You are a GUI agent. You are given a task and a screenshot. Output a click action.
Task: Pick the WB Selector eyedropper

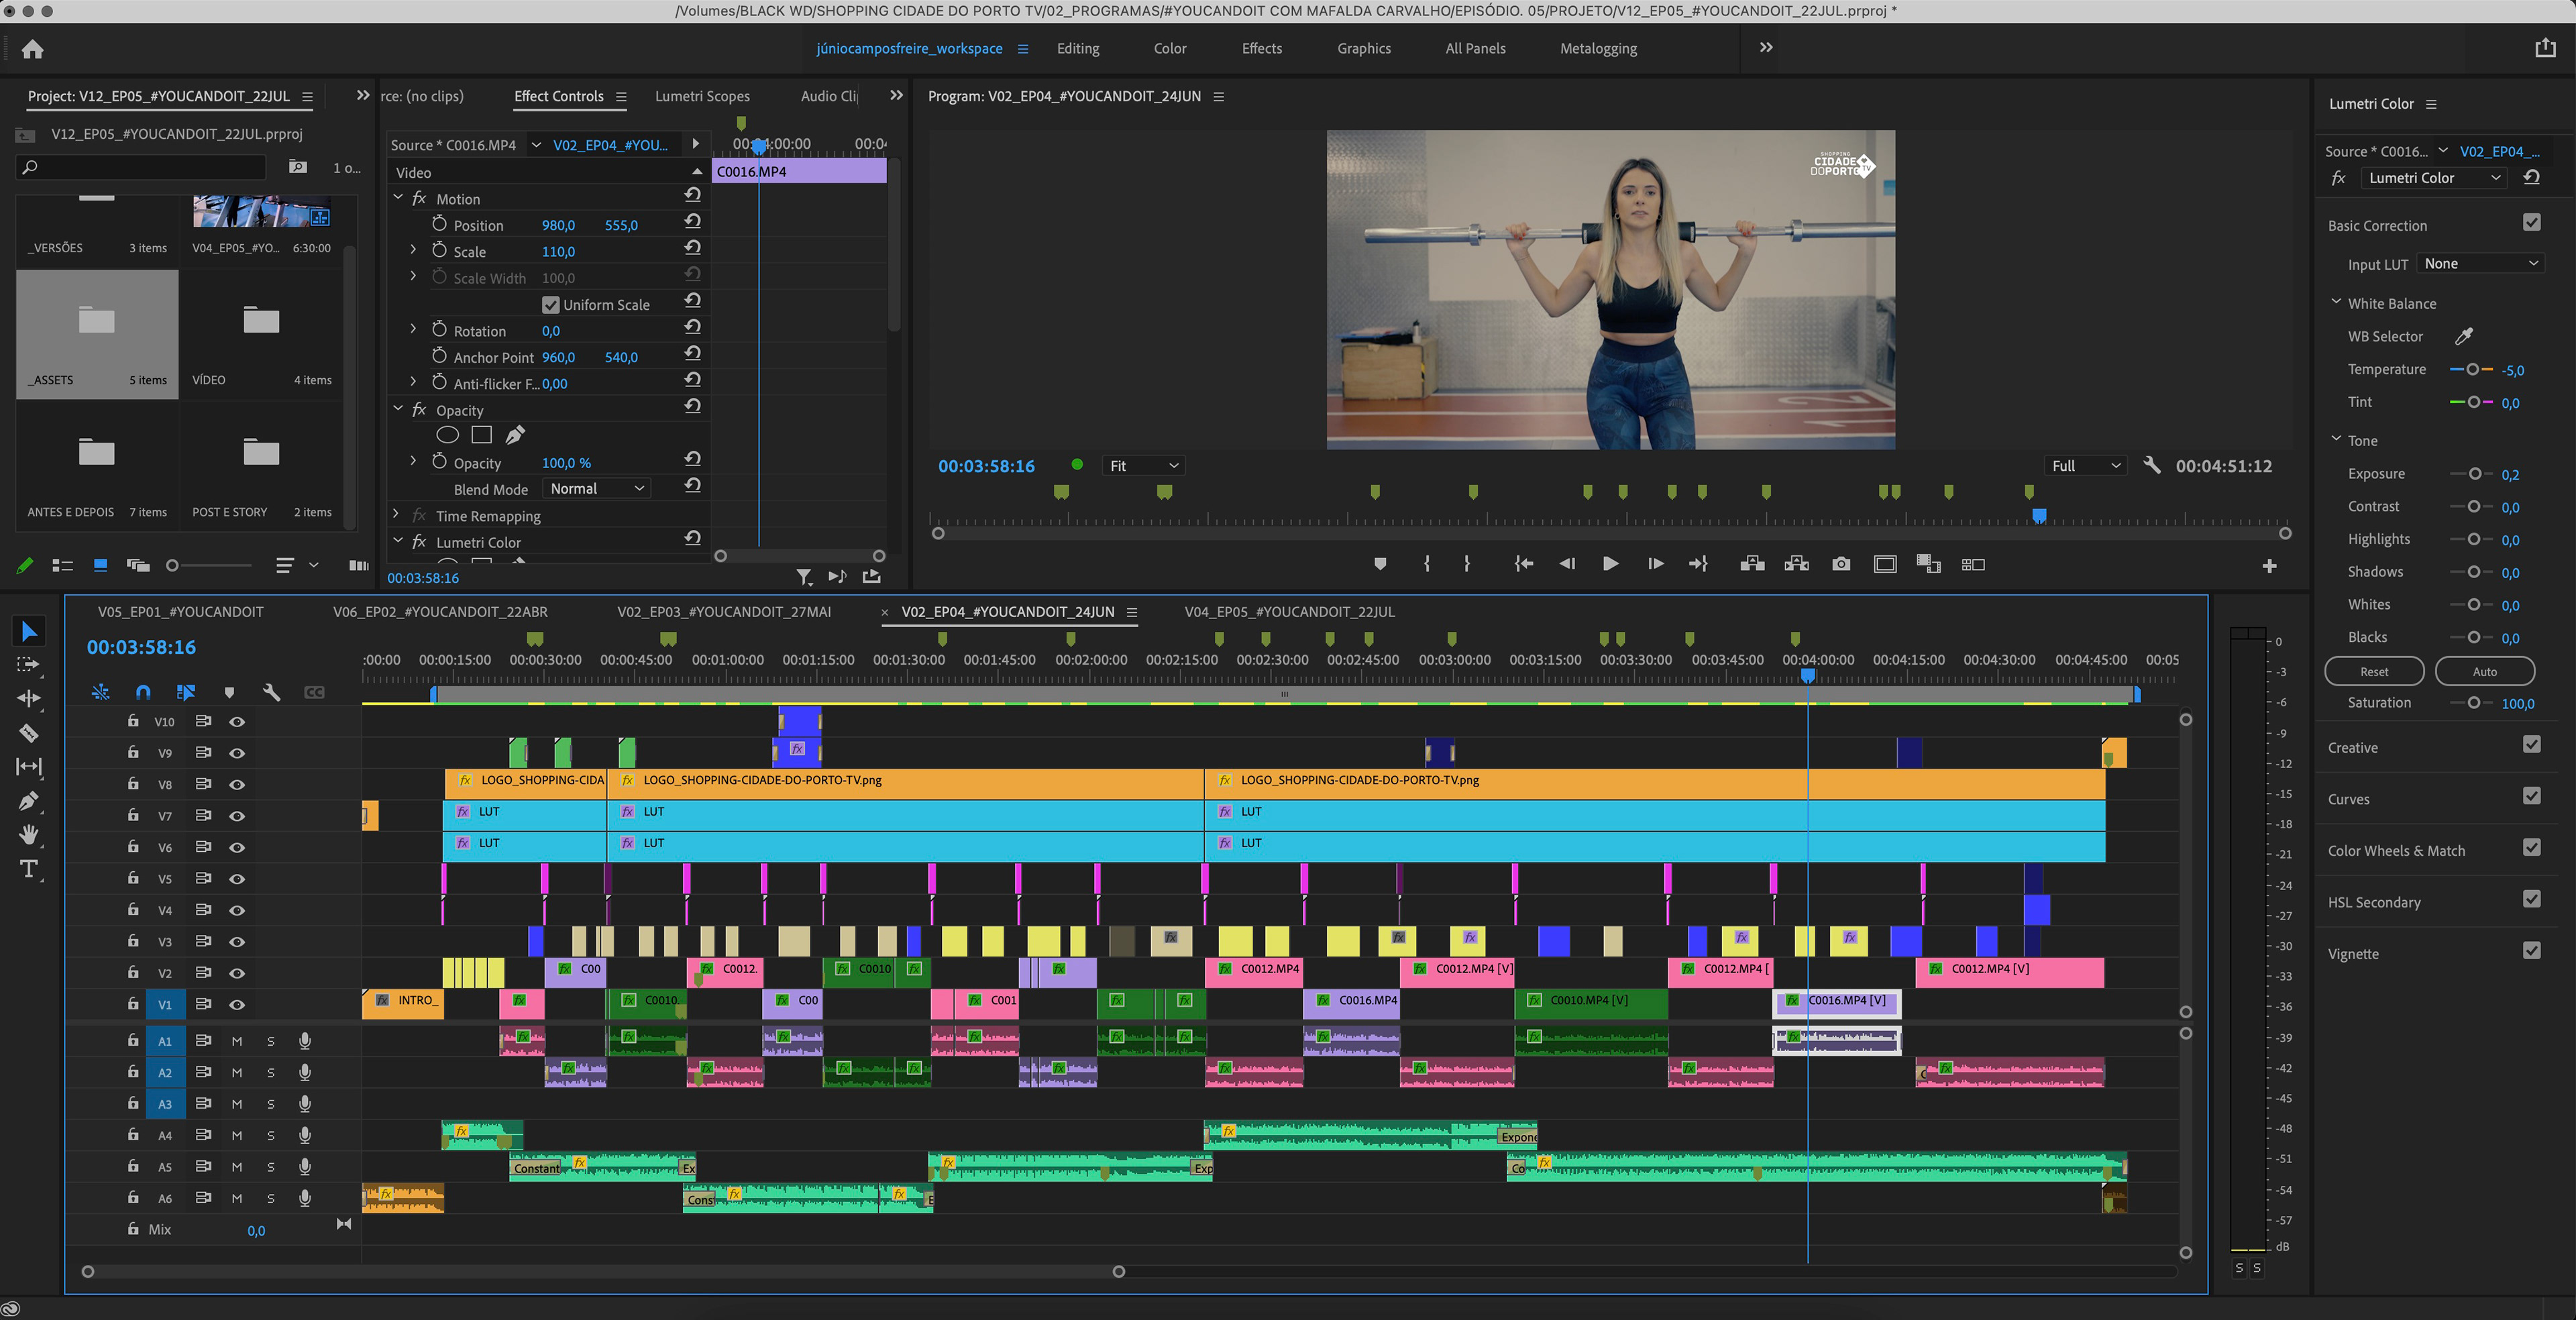point(2464,336)
